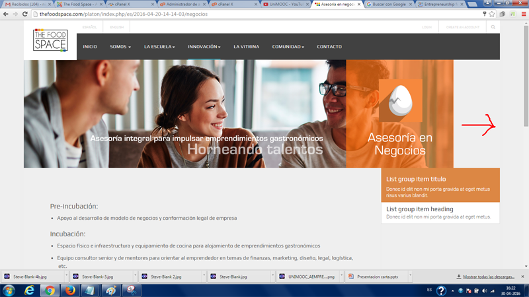This screenshot has height=297, width=529.
Task: Click The Food Space logo
Action: pyautogui.click(x=50, y=40)
